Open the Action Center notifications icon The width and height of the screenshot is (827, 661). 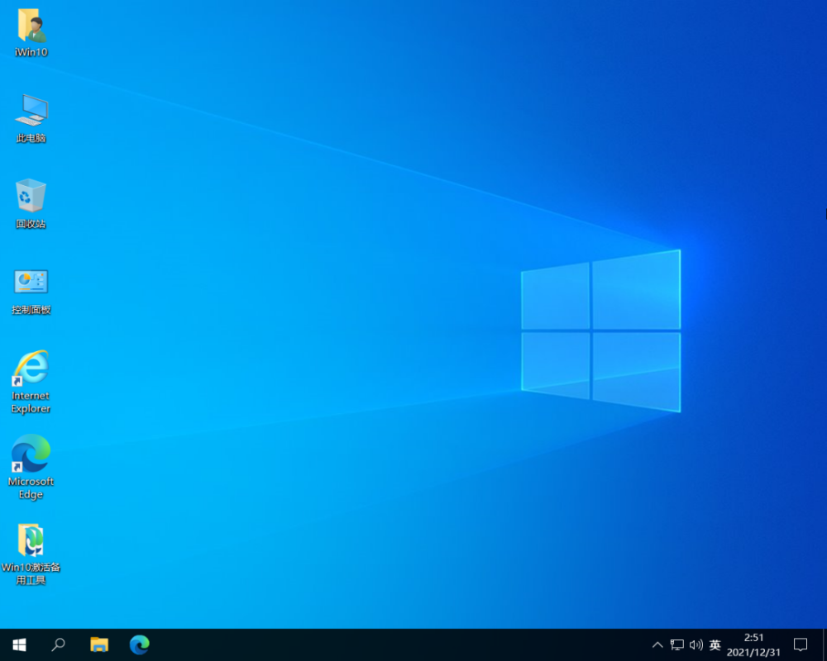click(801, 644)
